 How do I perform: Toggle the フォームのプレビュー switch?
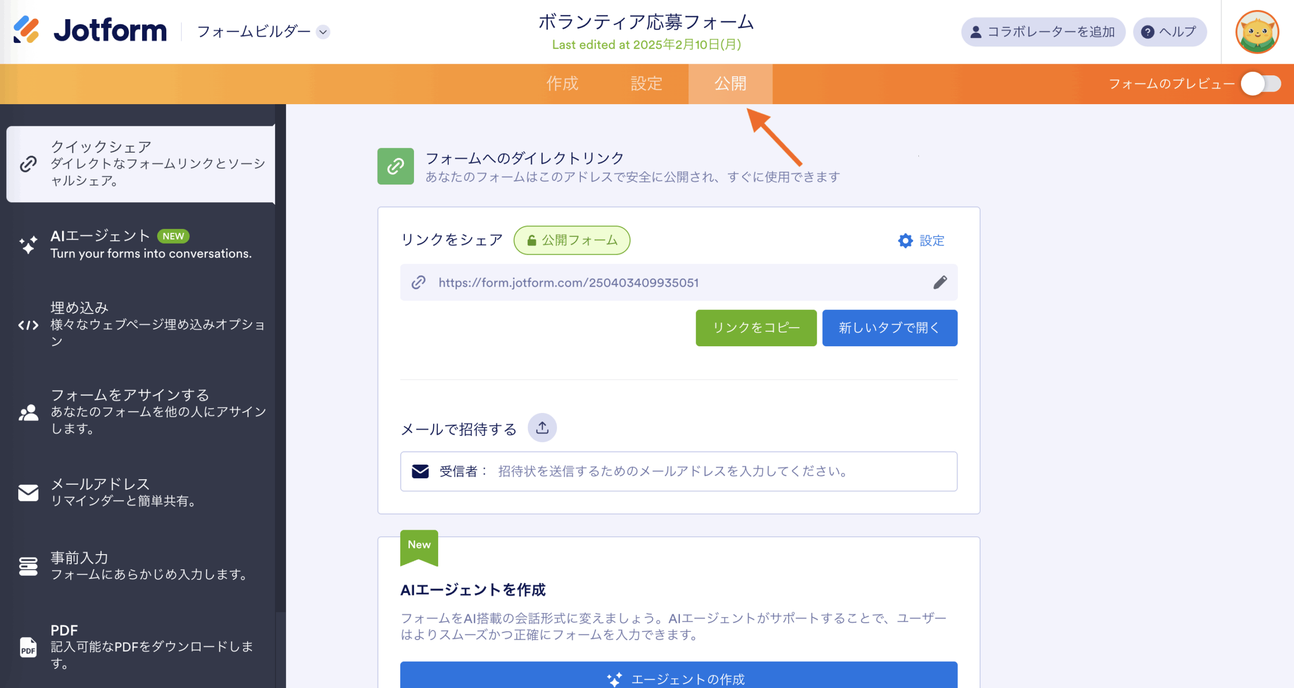click(1261, 84)
